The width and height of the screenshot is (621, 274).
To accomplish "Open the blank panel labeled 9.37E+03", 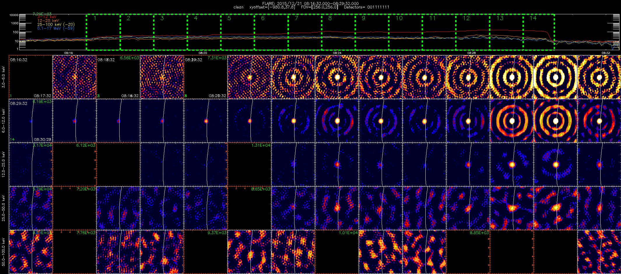I will point(206,252).
